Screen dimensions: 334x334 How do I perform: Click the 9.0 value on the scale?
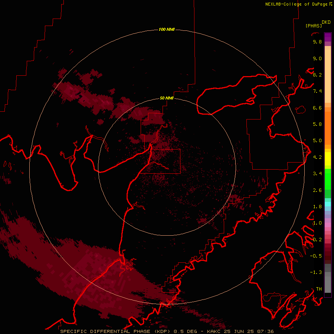click(x=317, y=58)
